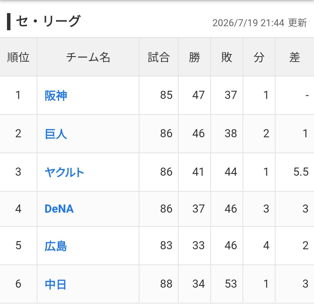This screenshot has height=306, width=314.
Task: Select 阪神's wins value 47
Action: (199, 95)
